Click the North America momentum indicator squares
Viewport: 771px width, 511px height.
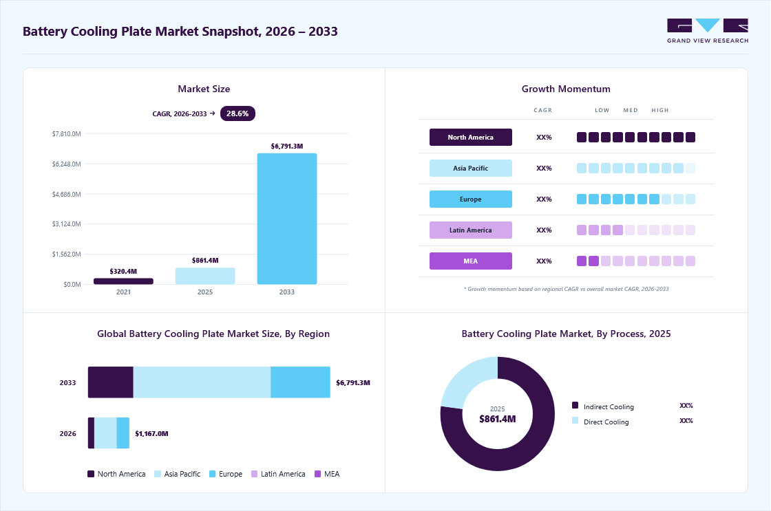[636, 137]
